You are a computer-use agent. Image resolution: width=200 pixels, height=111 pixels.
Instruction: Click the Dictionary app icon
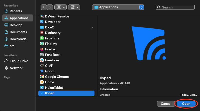coord(42,33)
